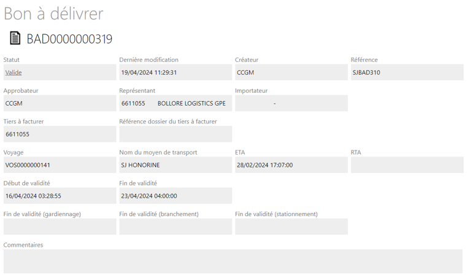Click the ETA date field
The height and width of the screenshot is (278, 467).
pos(291,164)
